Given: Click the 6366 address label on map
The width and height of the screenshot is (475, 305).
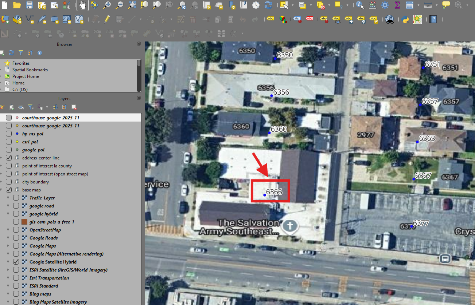Looking at the screenshot, I should coord(274,192).
